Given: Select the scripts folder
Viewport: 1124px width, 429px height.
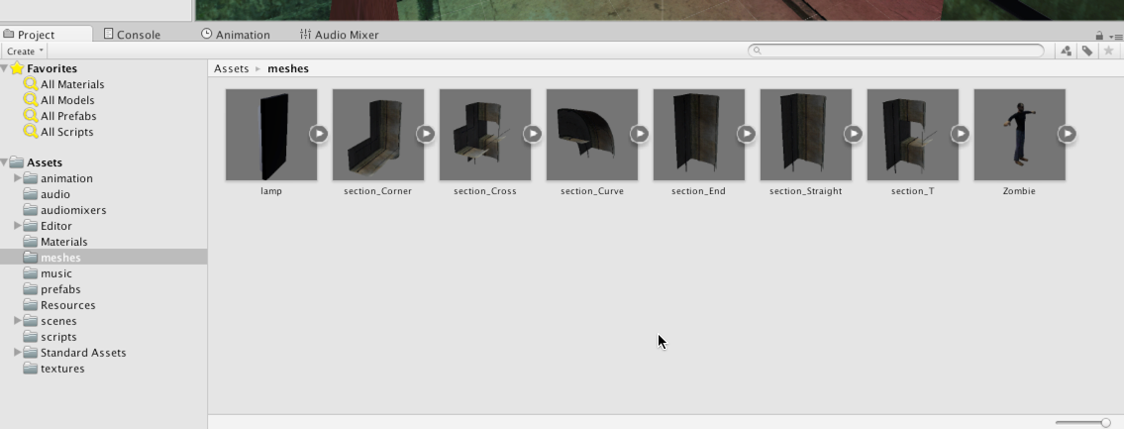Looking at the screenshot, I should (x=58, y=337).
